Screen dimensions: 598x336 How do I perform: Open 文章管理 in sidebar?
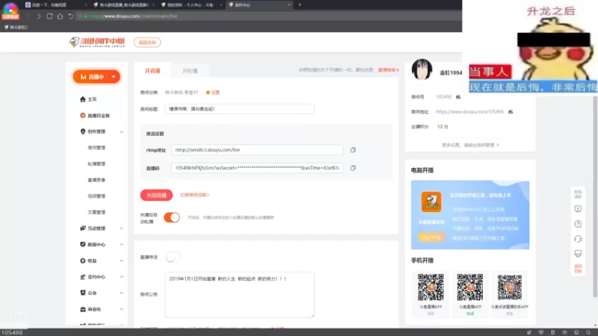(96, 212)
